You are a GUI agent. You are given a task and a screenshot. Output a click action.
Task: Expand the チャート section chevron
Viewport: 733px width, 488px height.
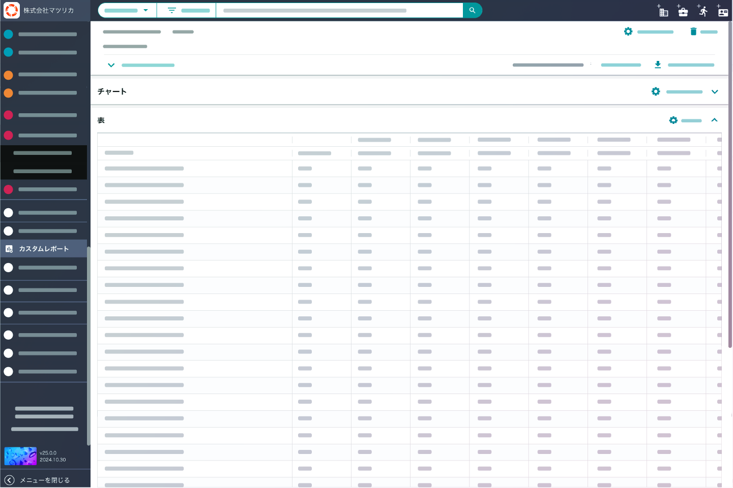click(x=715, y=92)
